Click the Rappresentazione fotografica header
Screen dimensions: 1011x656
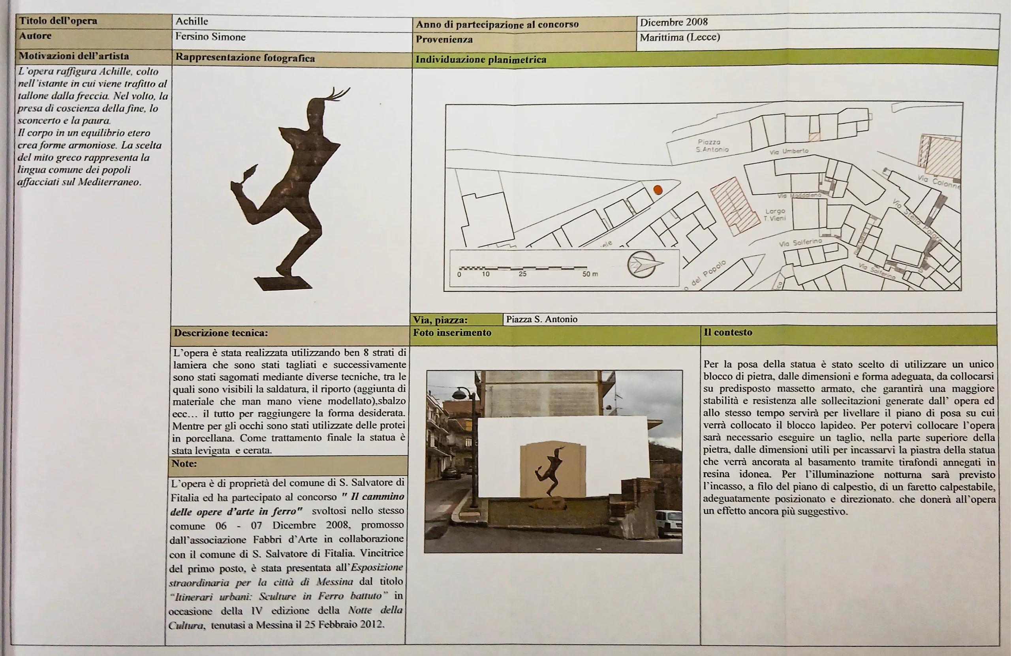tap(245, 58)
